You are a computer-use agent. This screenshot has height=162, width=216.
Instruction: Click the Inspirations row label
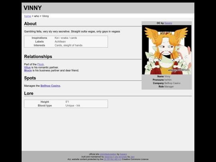[39, 38]
